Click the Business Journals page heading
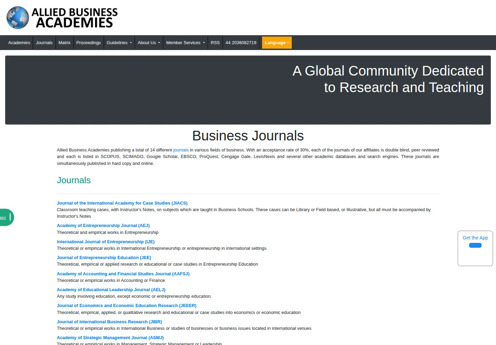 pos(248,136)
